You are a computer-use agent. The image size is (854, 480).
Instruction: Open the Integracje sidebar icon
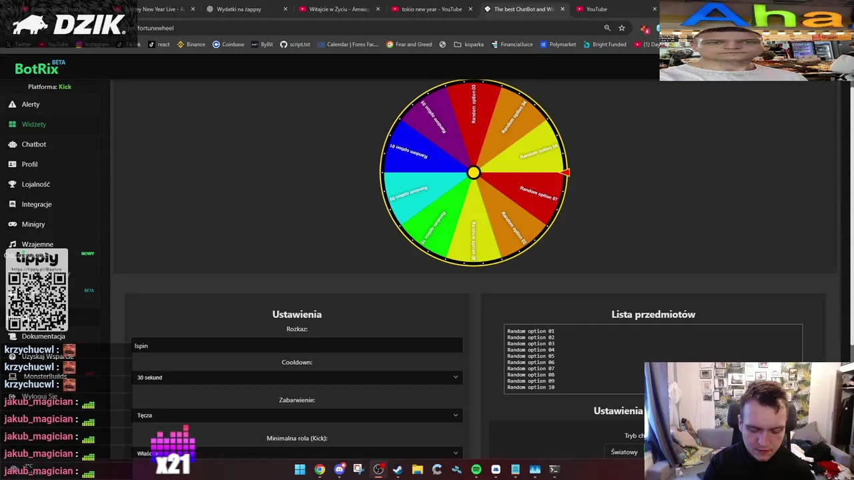pos(12,204)
